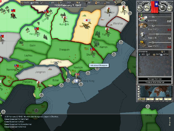Toggle the middle checkbox beside the minimap

pyautogui.click(x=139, y=92)
